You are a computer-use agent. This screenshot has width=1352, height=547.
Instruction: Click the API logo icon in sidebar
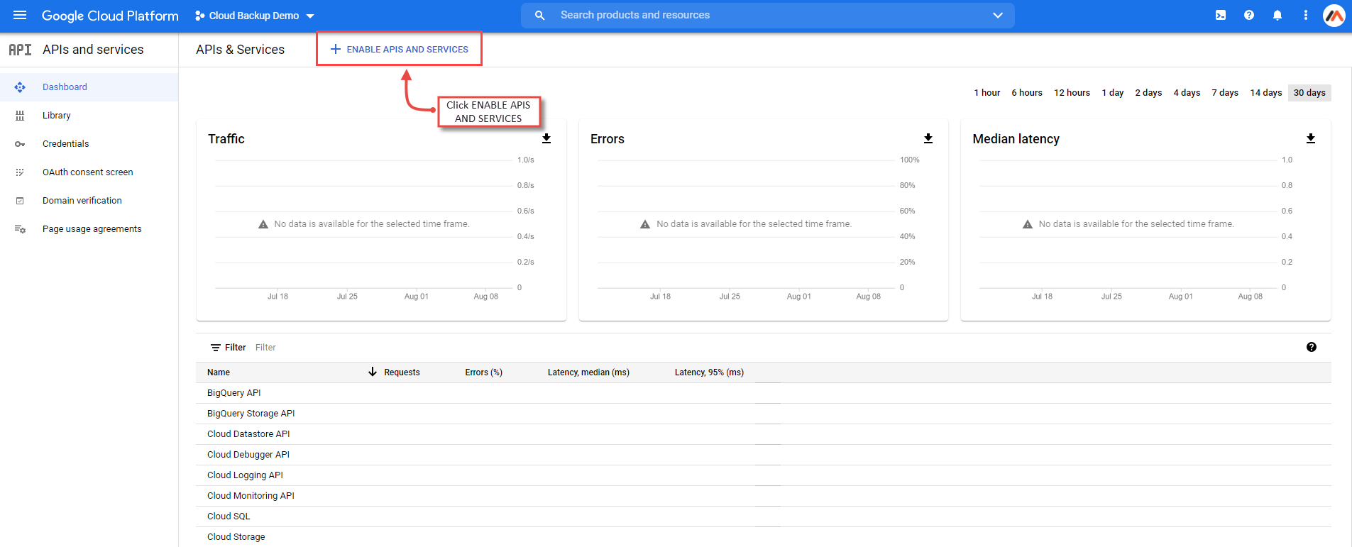(x=20, y=50)
